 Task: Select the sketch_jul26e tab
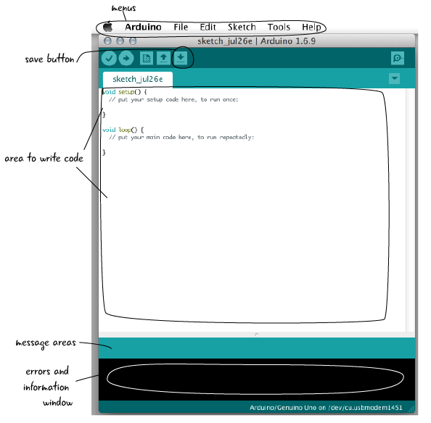(x=138, y=79)
